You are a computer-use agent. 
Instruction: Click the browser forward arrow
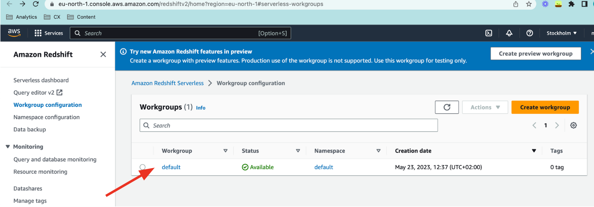point(22,4)
